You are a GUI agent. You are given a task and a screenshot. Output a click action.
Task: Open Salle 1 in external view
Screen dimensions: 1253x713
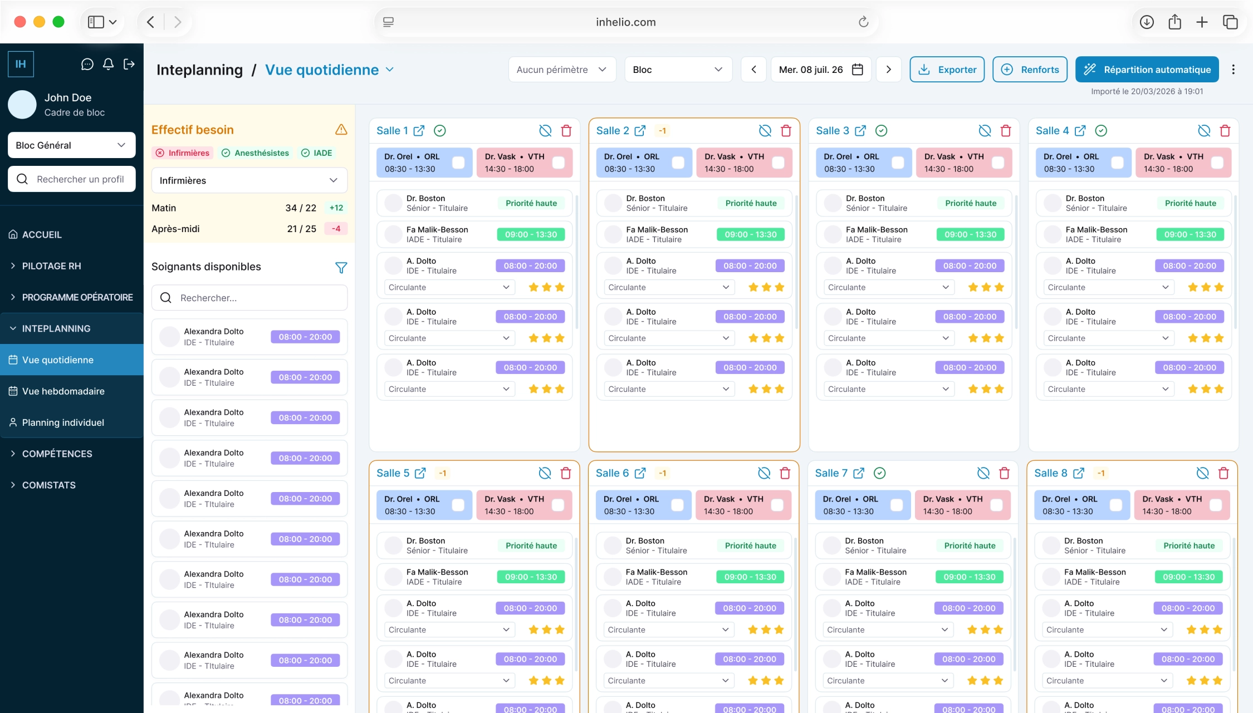point(419,131)
